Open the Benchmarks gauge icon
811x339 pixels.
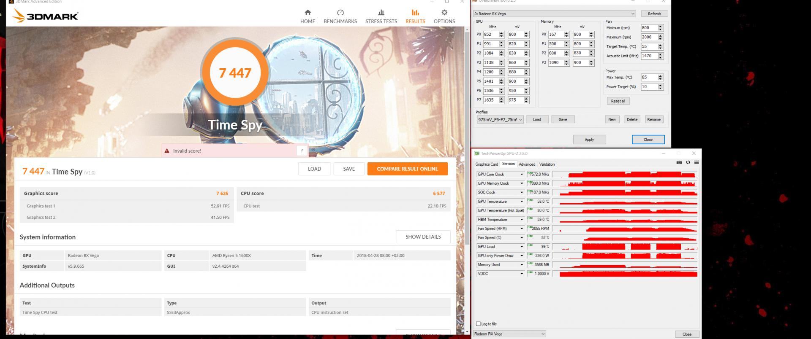[340, 13]
